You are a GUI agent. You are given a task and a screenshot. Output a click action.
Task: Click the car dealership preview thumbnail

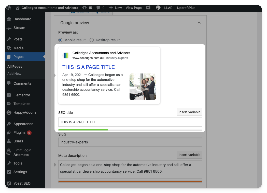[x=143, y=87]
